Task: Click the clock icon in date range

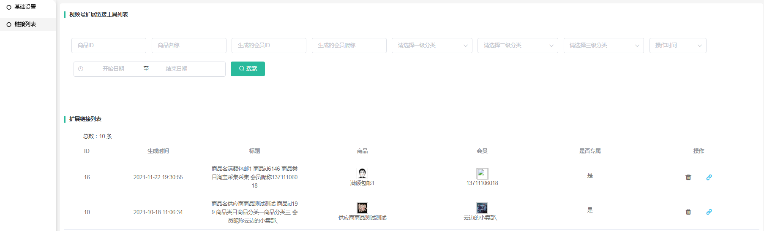Action: point(81,69)
